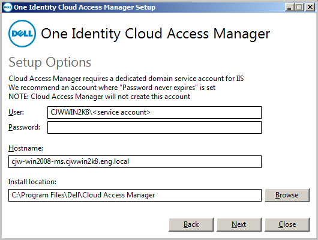Click the Dell logo in the title bar

(8, 7)
